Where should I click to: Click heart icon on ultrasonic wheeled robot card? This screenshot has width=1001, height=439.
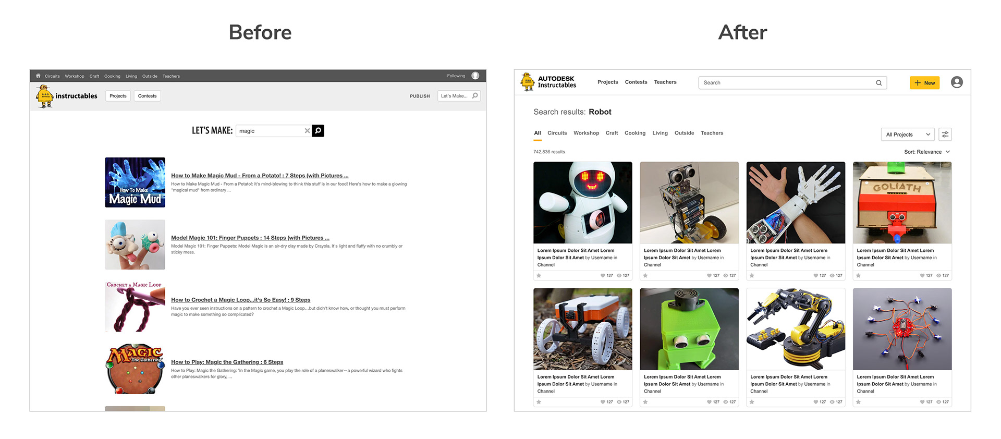710,276
